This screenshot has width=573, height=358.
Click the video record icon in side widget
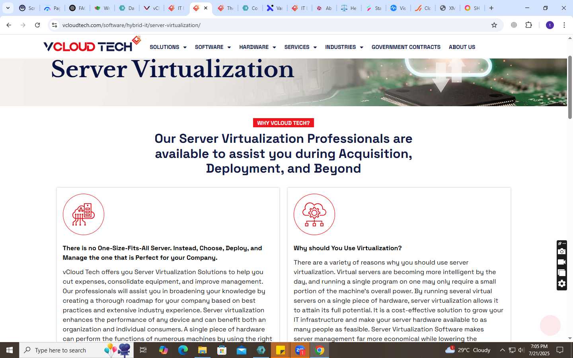562,262
